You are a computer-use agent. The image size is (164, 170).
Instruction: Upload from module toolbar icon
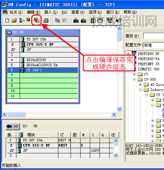(x=83, y=20)
